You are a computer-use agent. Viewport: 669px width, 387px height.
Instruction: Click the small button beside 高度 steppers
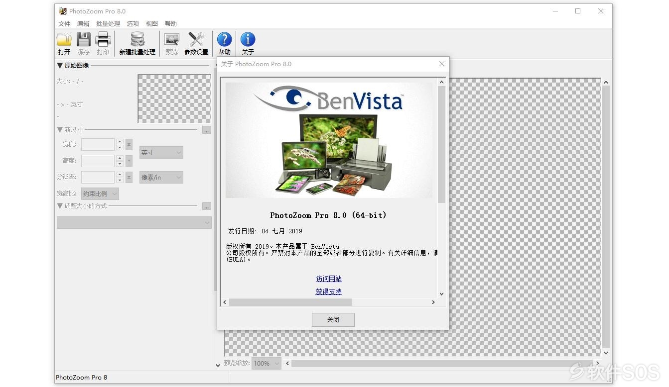coord(129,161)
